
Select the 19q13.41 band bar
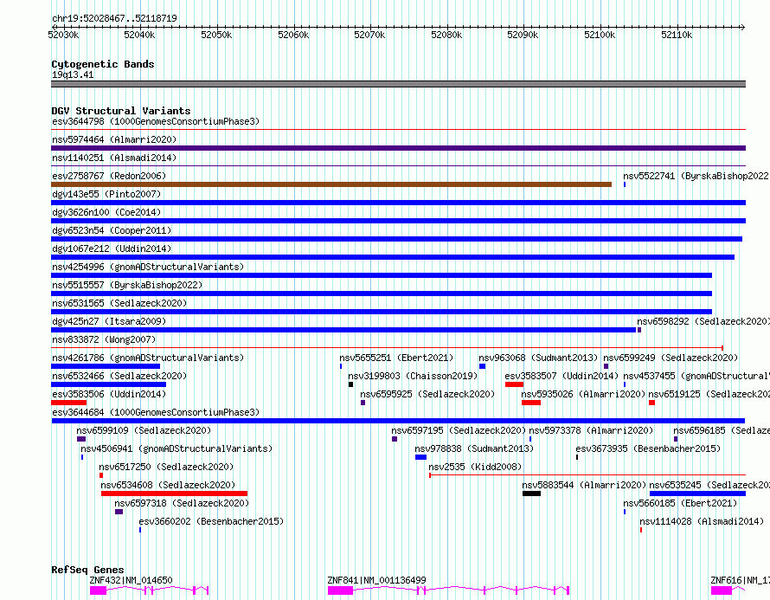398,84
